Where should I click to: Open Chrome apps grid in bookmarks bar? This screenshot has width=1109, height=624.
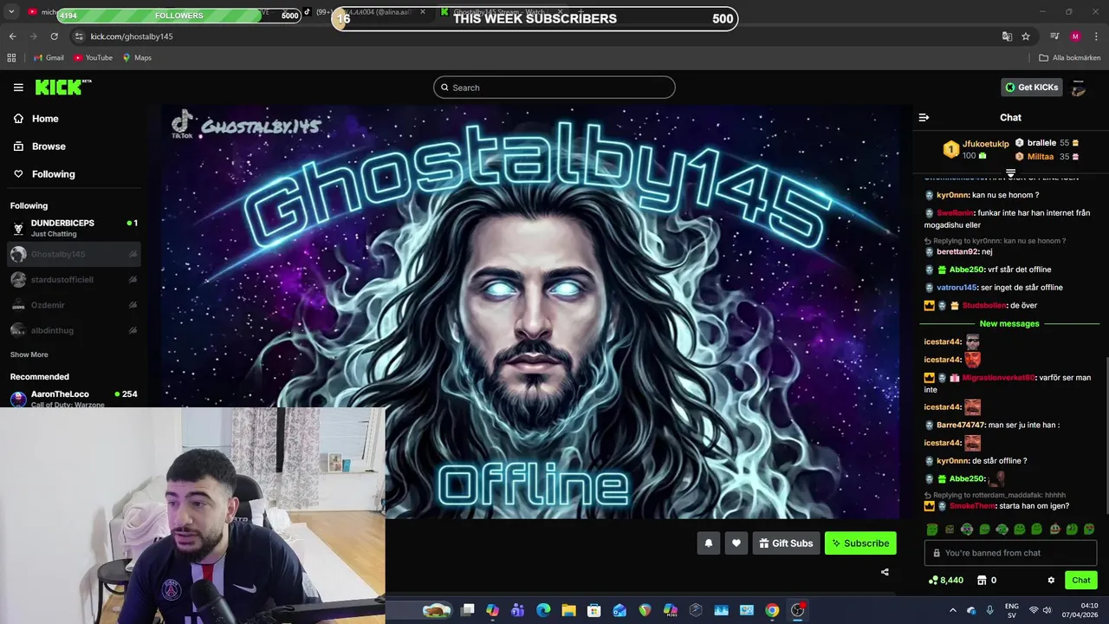coord(11,58)
